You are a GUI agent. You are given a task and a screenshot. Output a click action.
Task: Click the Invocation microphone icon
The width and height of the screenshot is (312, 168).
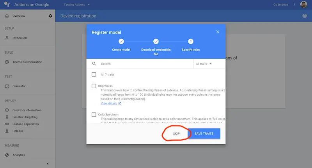click(x=7, y=38)
